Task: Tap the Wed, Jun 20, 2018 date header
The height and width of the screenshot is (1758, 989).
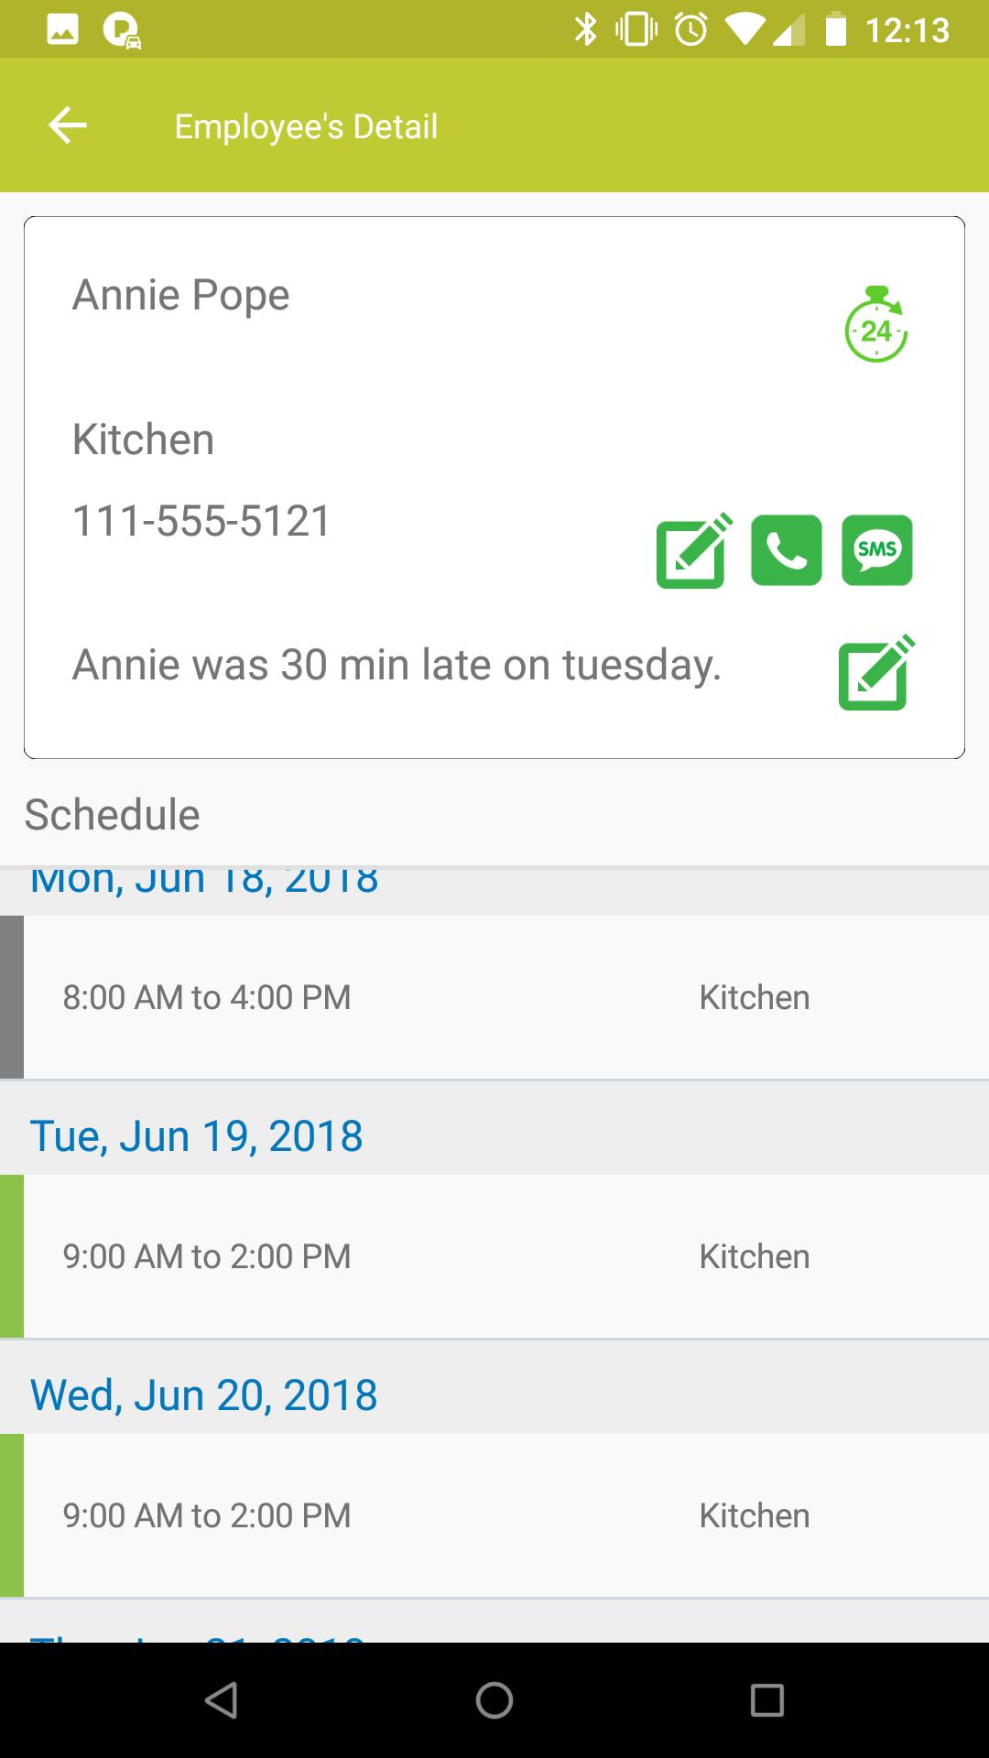Action: coord(203,1395)
